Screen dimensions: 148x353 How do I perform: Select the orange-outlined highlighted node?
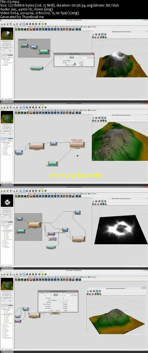point(34,224)
